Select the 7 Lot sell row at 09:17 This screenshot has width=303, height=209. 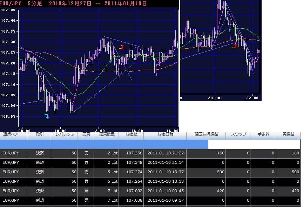click(150, 201)
